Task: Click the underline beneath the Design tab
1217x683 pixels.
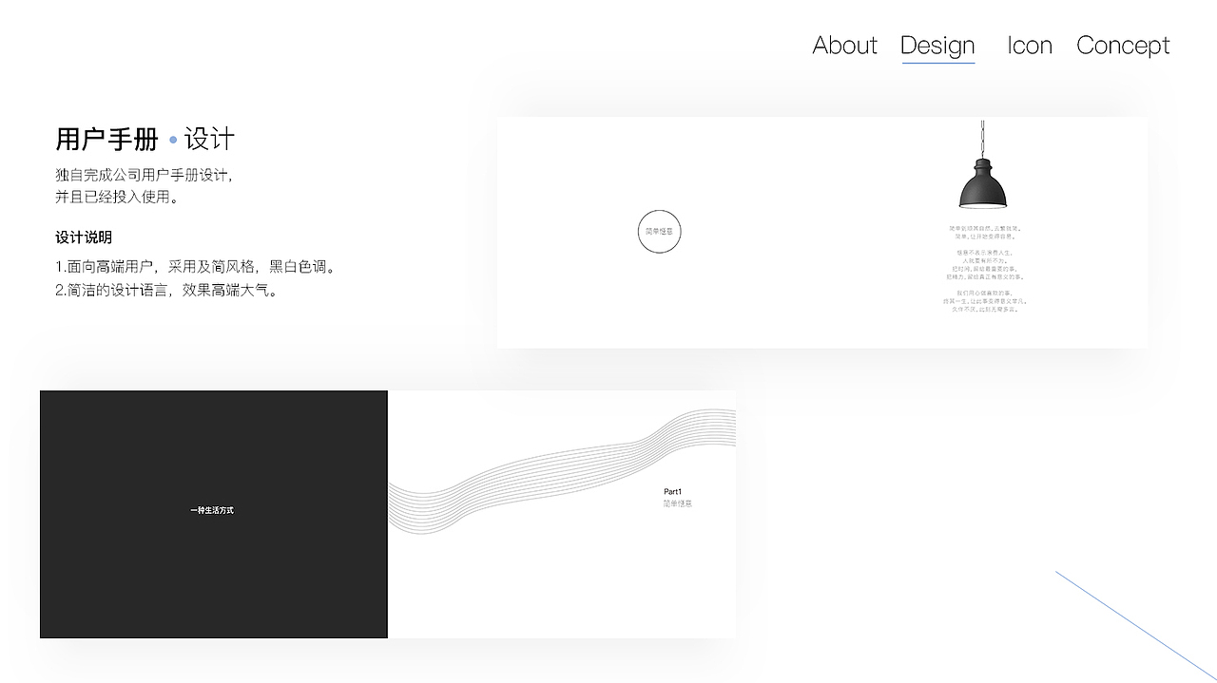Action: point(937,65)
